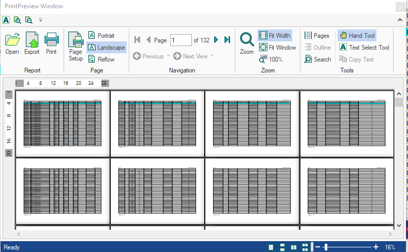Activate the Hand Tool
The height and width of the screenshot is (252, 408).
(x=357, y=35)
